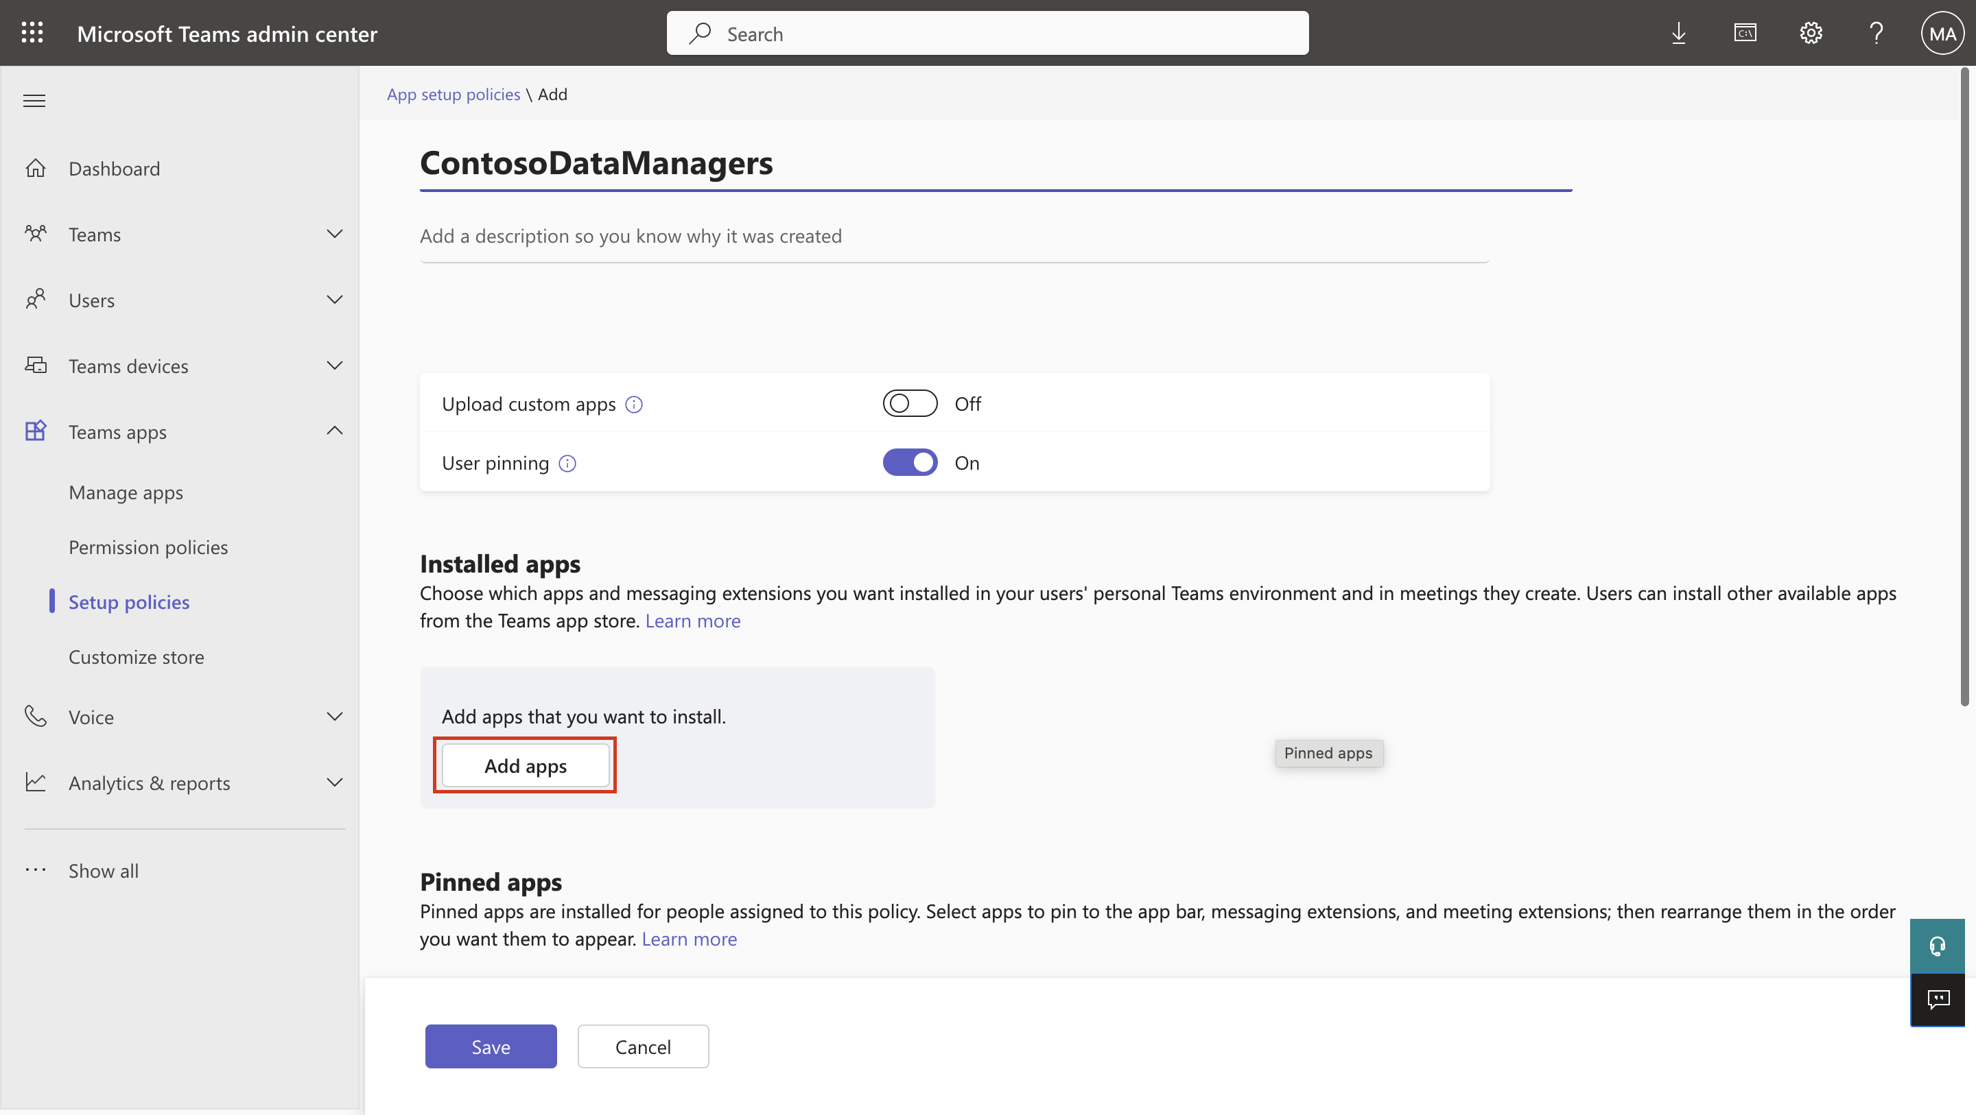Click Show all in sidebar

tap(104, 870)
